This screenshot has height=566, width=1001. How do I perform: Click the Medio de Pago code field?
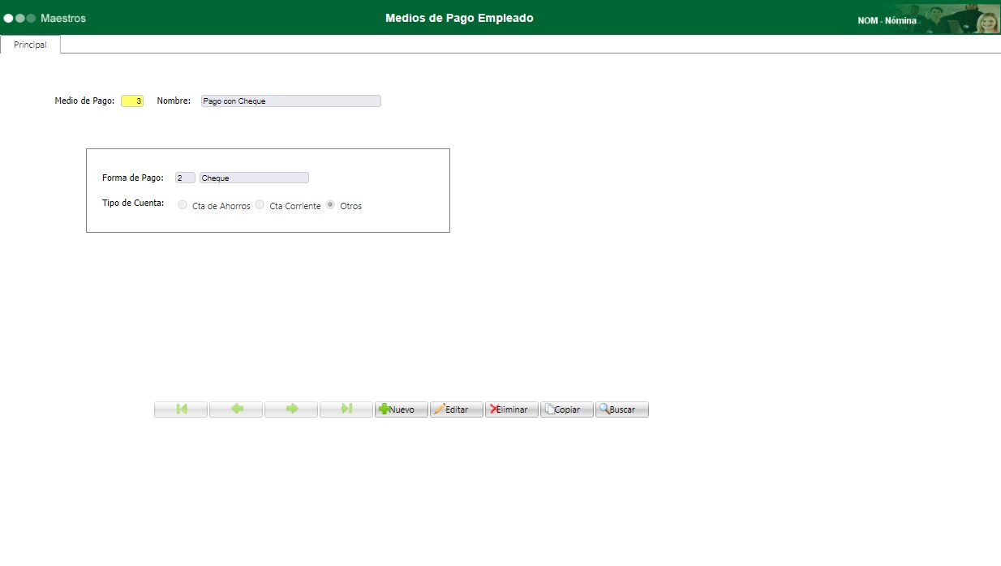(x=132, y=101)
